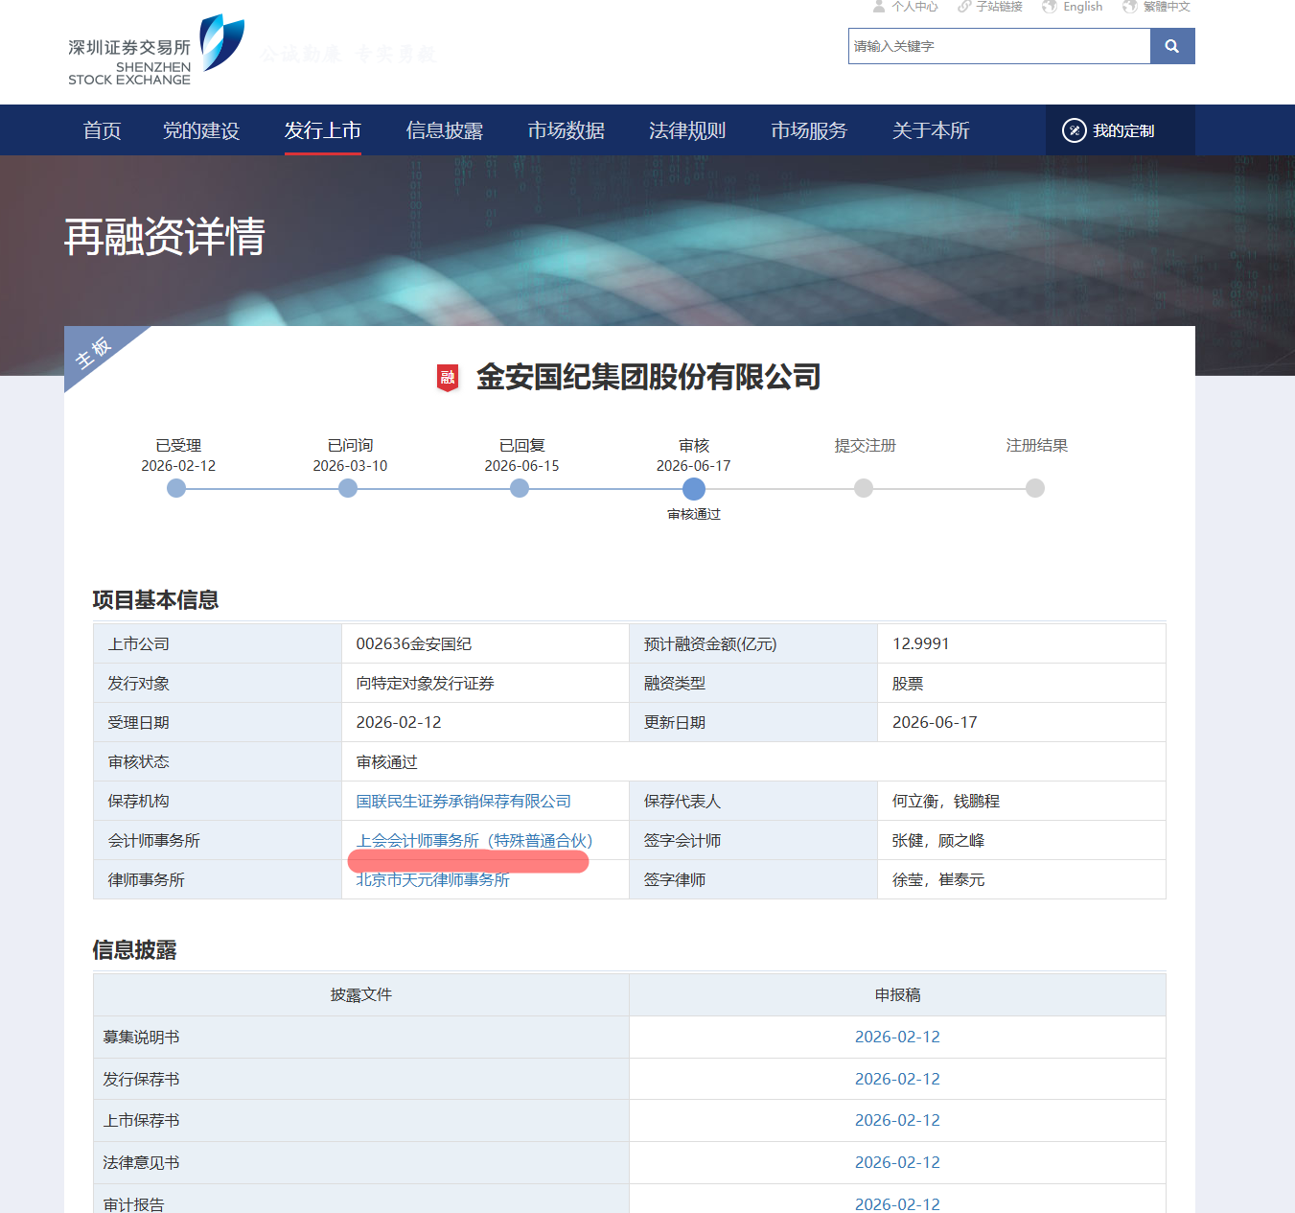Switch language via the English globe icon
The width and height of the screenshot is (1295, 1213).
coord(1050,7)
